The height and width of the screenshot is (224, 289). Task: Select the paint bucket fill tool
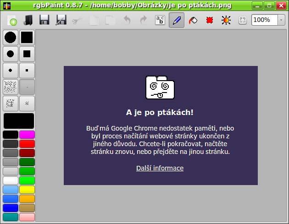pos(193,20)
